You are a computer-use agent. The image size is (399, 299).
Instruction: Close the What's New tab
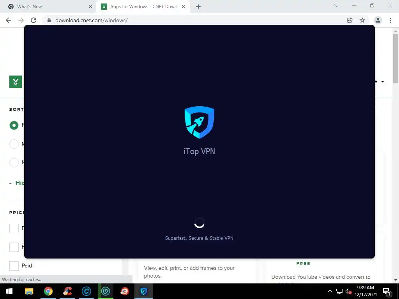pos(90,7)
